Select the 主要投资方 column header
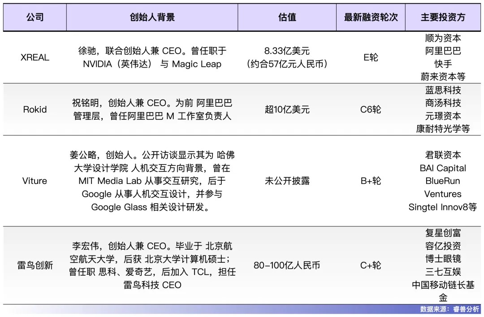 tap(443, 17)
